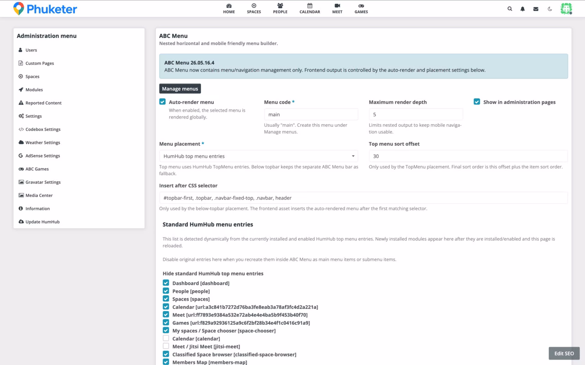Open the messages envelope icon

[x=536, y=9]
